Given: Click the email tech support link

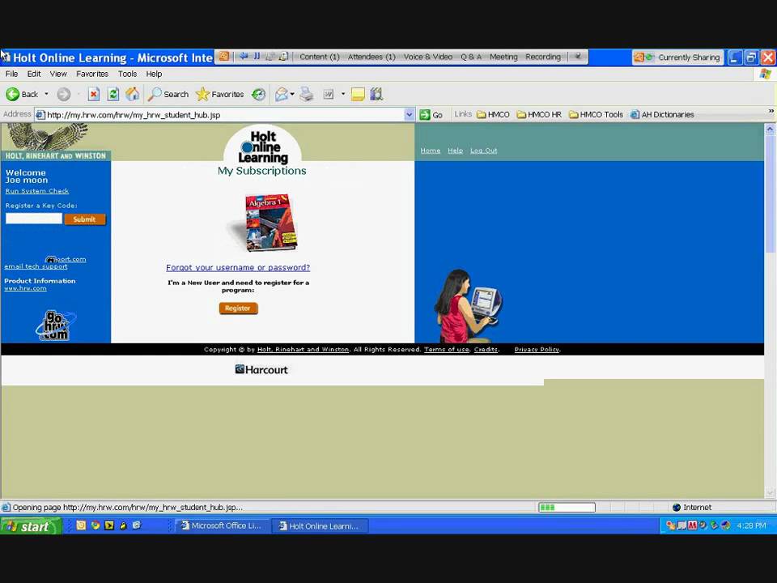Looking at the screenshot, I should pos(36,266).
